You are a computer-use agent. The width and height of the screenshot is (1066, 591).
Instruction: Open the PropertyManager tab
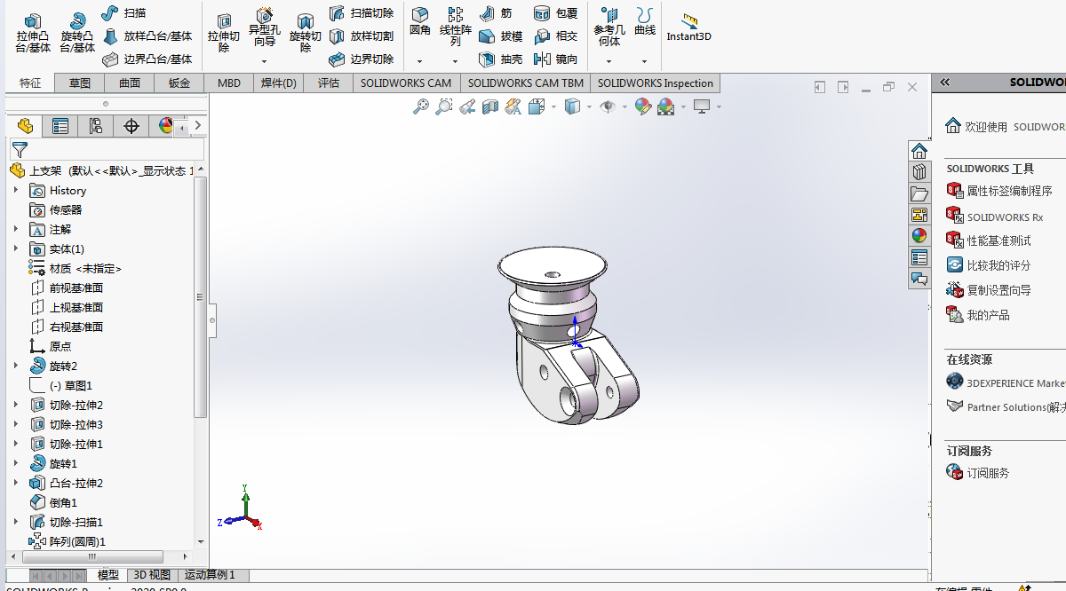[60, 126]
